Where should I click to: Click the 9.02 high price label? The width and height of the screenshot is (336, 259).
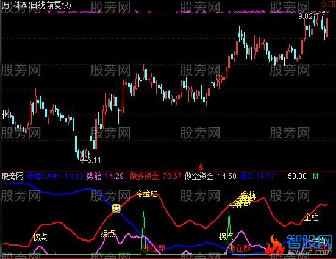(x=306, y=16)
